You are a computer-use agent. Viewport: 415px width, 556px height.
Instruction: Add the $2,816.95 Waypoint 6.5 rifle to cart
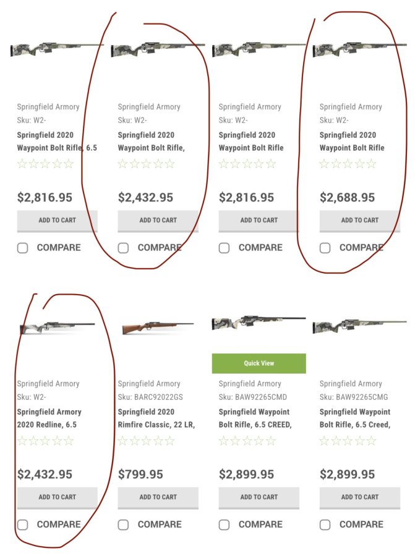tap(57, 221)
